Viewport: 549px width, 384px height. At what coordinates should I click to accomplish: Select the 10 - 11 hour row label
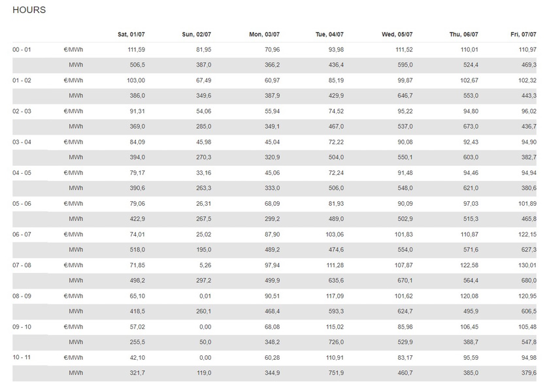(x=22, y=357)
